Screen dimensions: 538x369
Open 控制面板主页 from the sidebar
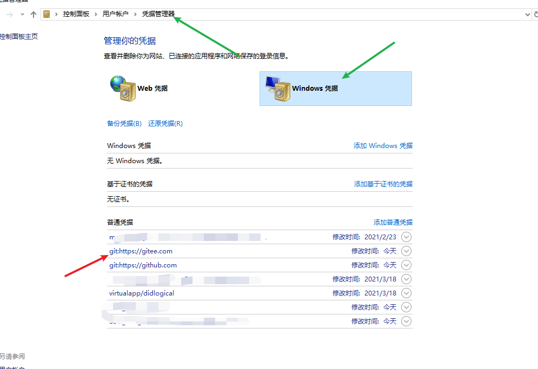click(19, 36)
